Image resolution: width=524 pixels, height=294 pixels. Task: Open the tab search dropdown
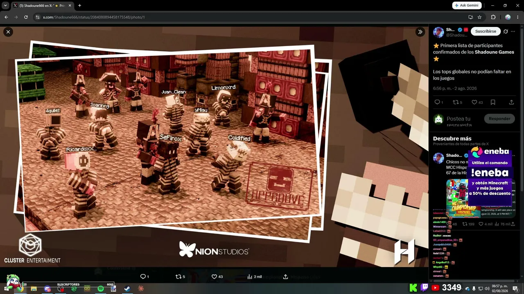click(5, 6)
